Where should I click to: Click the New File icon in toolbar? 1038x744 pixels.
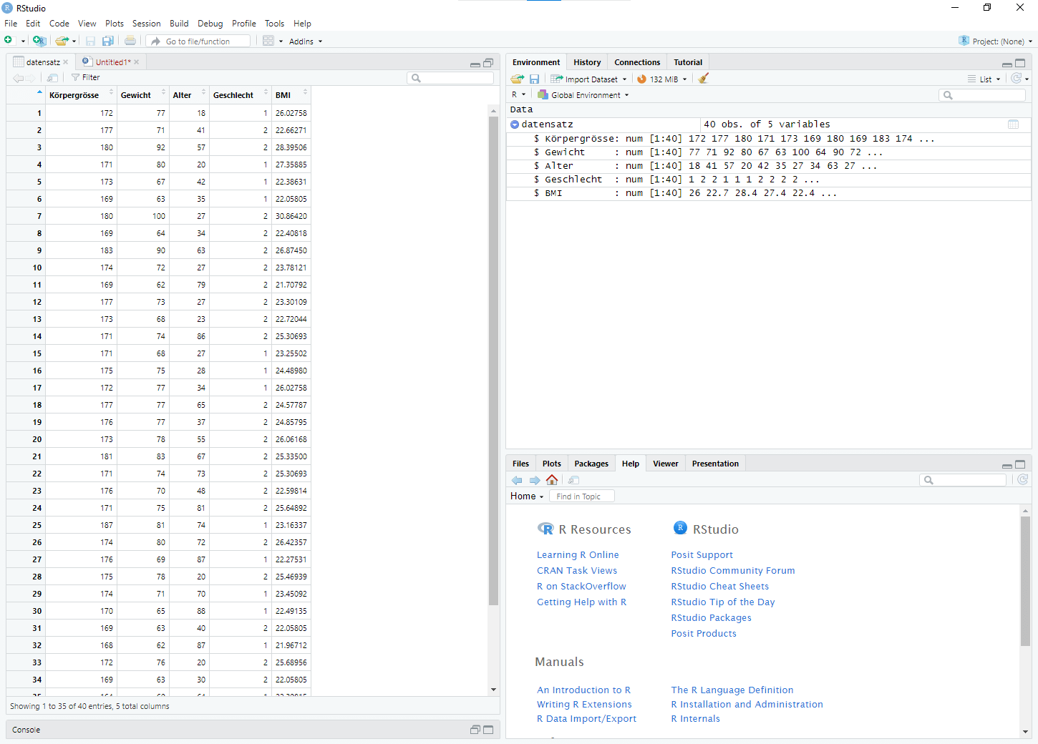tap(9, 41)
